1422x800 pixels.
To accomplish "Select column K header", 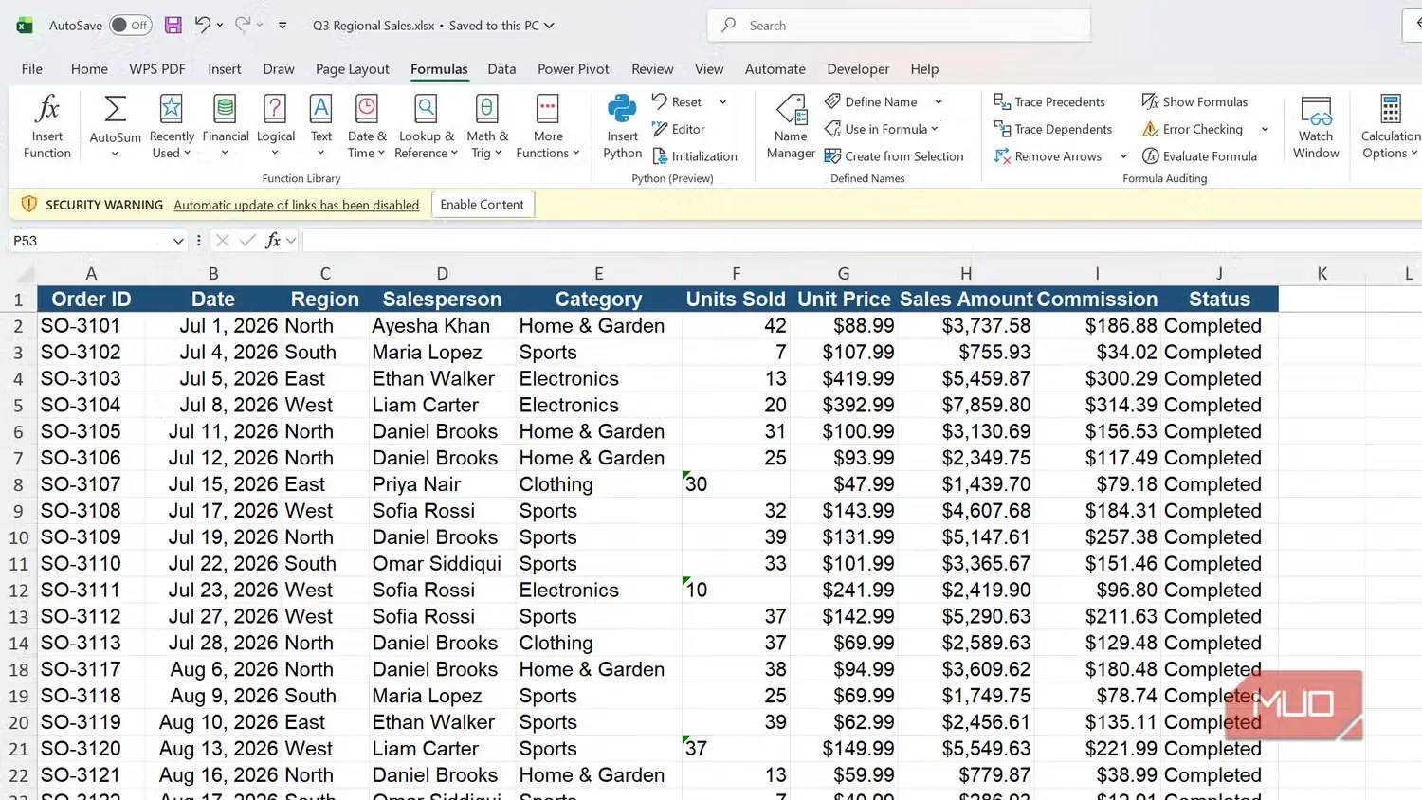I will point(1322,274).
